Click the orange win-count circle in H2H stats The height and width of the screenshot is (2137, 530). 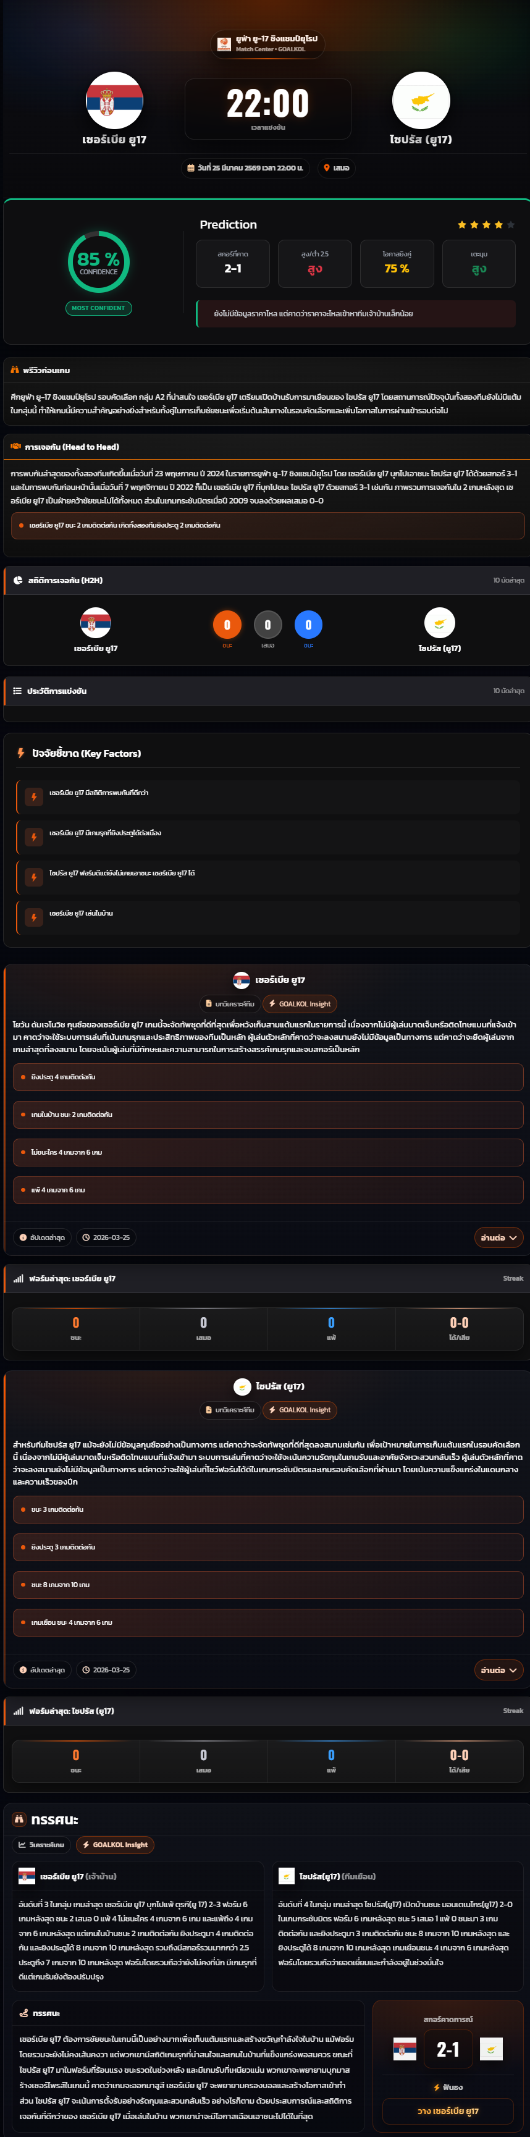[227, 625]
